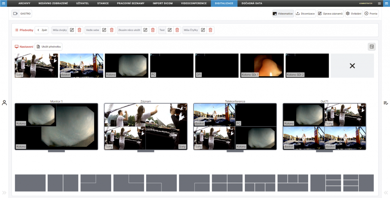
Task: Select Kolono SDI 1 source thumbnail
Action: click(262, 66)
